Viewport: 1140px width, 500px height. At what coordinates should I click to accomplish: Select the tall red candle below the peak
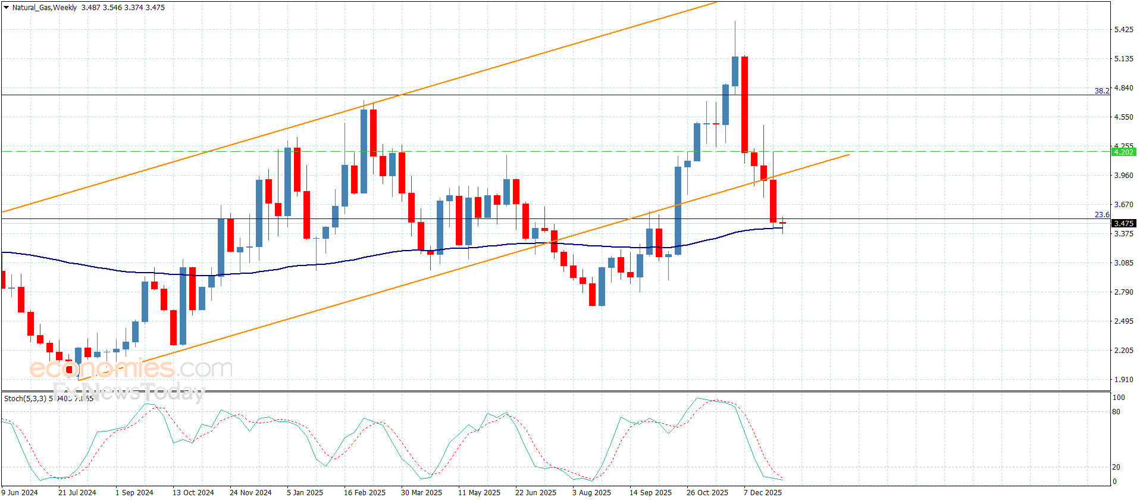(744, 105)
